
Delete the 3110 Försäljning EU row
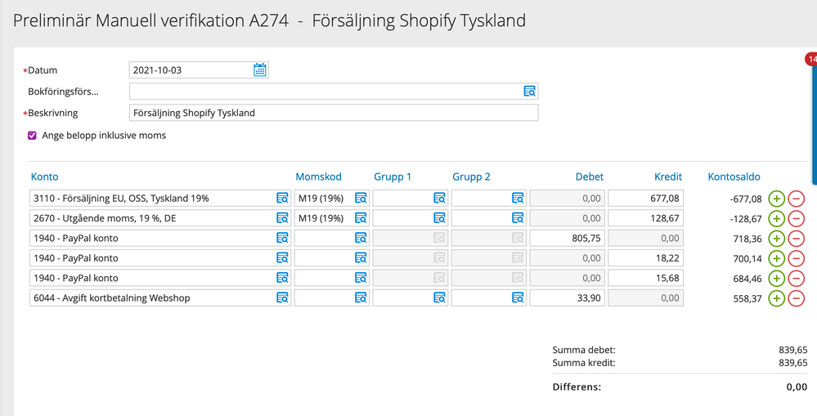pos(796,198)
